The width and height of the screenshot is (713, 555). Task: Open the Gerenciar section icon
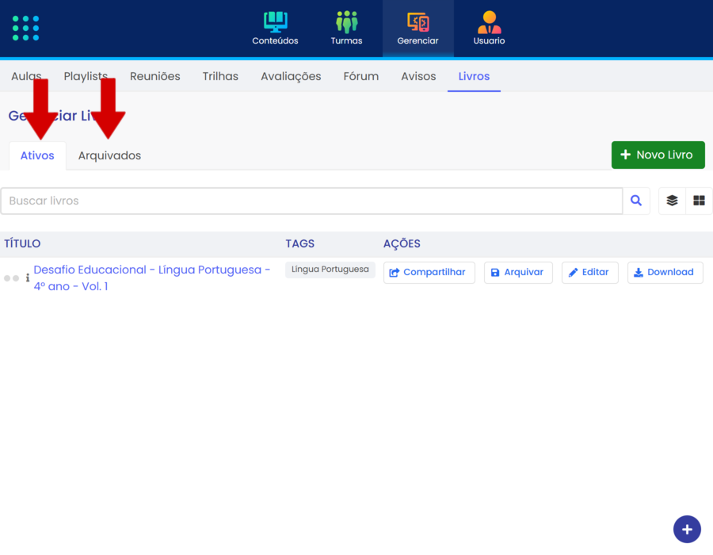(418, 22)
